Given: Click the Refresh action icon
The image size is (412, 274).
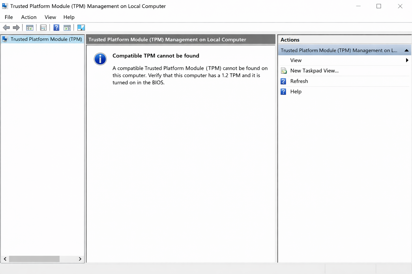Looking at the screenshot, I should point(284,81).
